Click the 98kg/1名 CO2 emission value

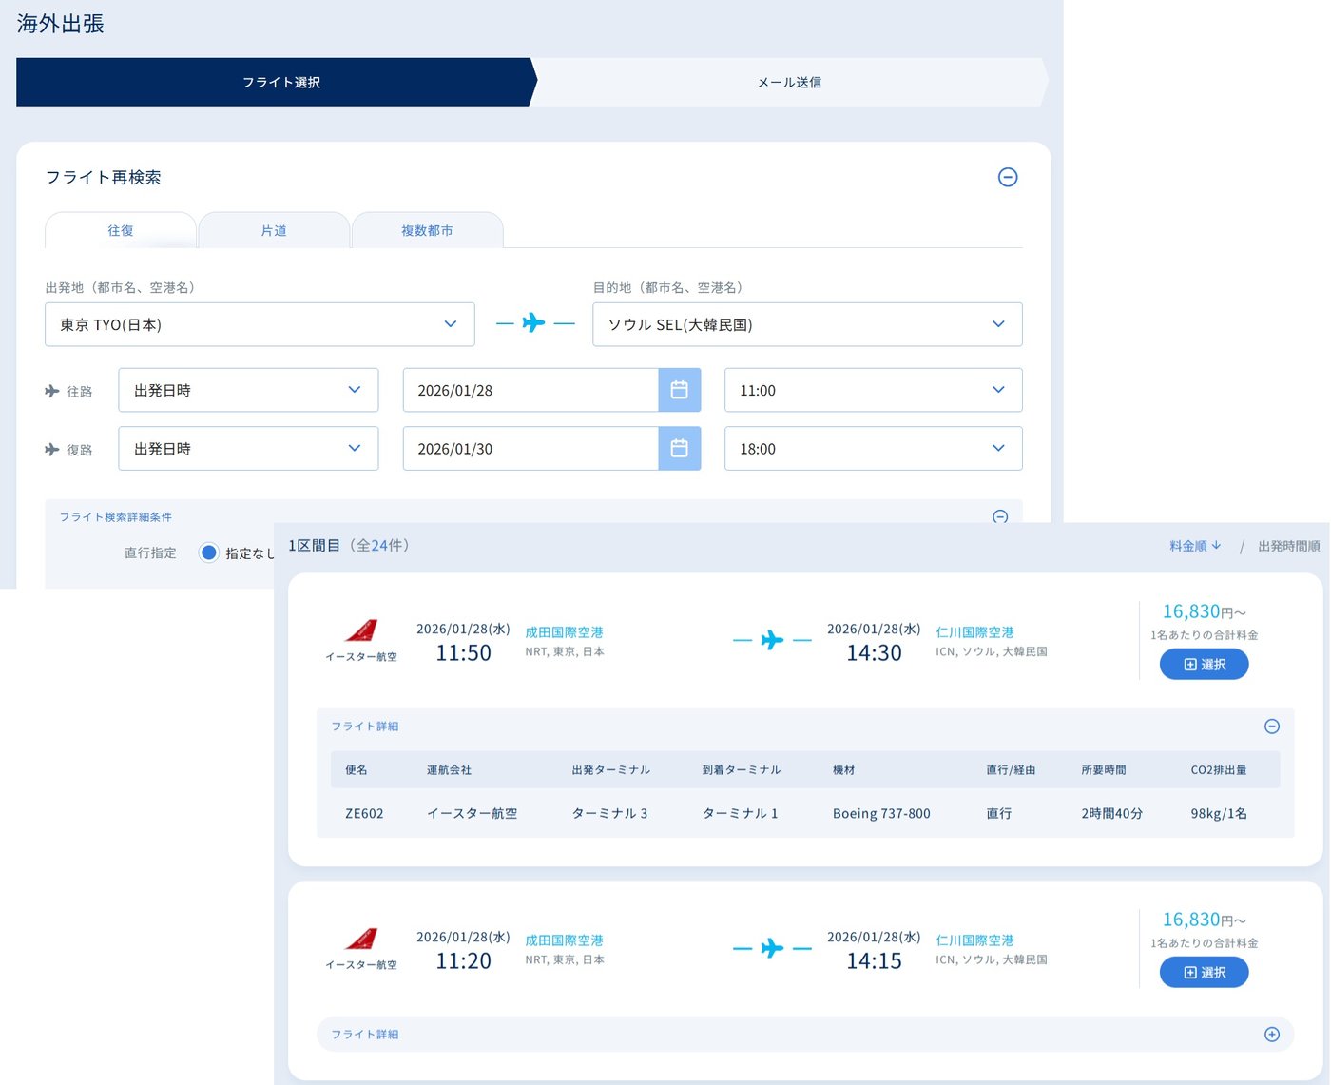coord(1219,813)
